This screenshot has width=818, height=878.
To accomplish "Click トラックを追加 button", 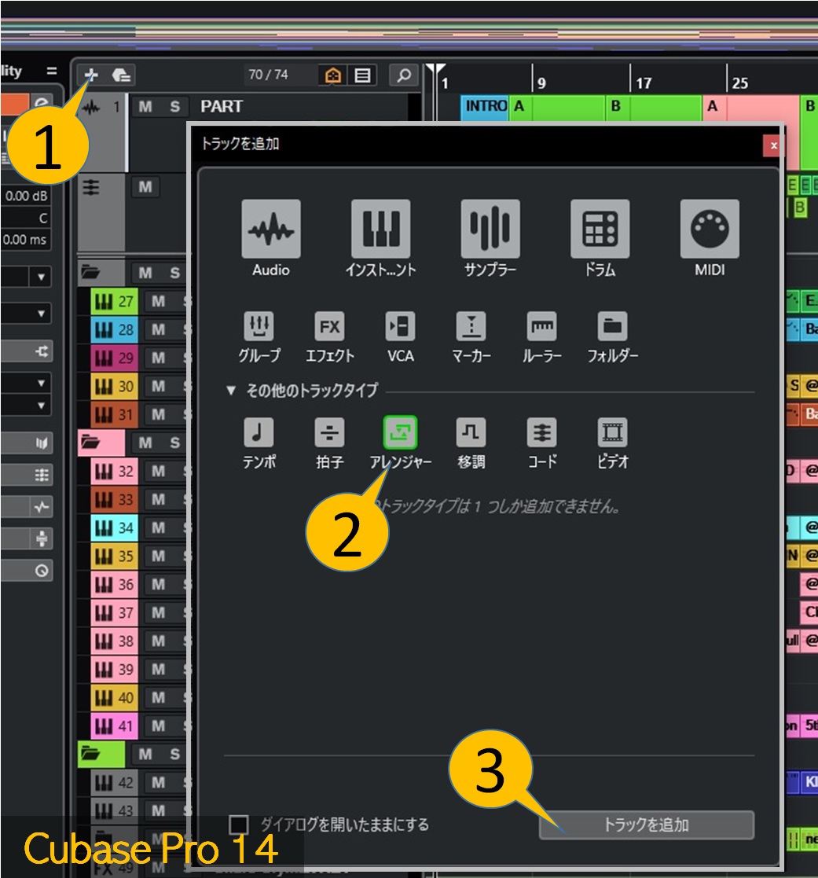I will (x=647, y=825).
